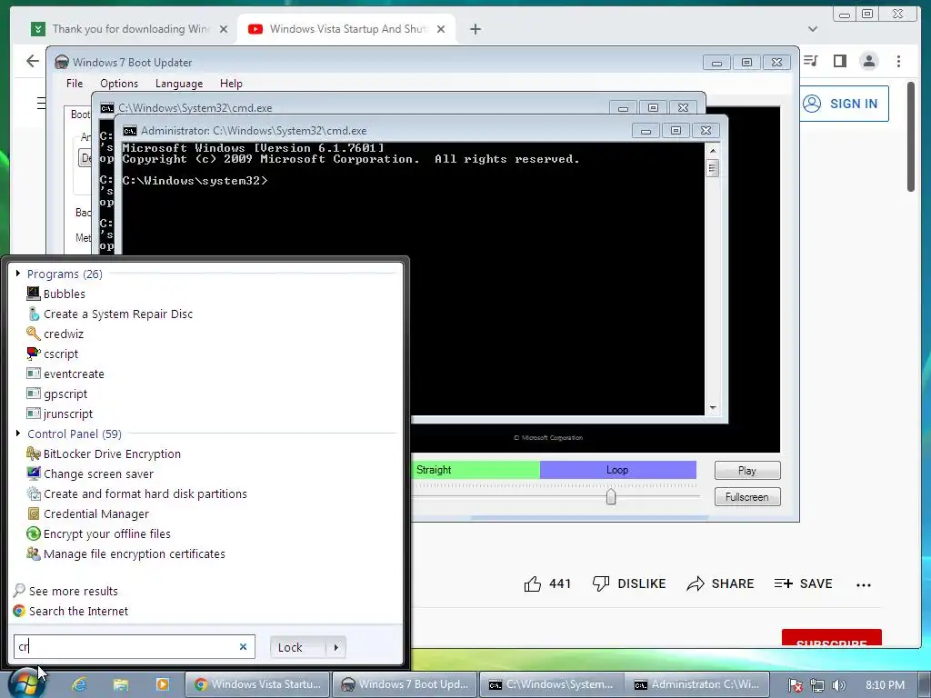The height and width of the screenshot is (698, 931).
Task: Click the animation frame slider thumb
Action: 611,497
